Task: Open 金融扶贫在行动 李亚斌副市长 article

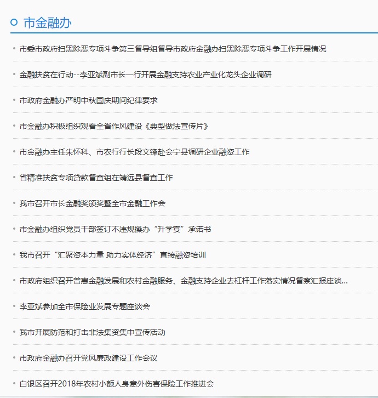Action: click(x=145, y=75)
